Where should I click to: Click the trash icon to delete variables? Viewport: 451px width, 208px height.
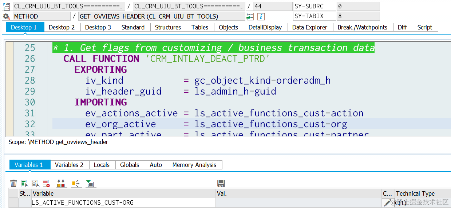[x=13, y=184]
